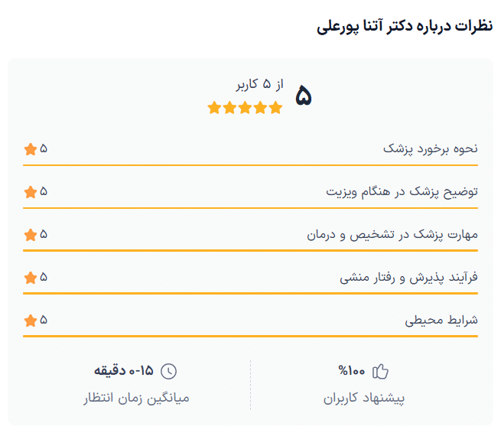Click the star beside مهارت پزشک در تشخیص

tap(31, 234)
